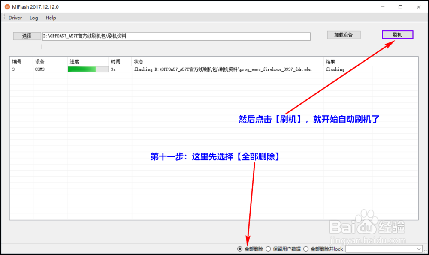
Task: Open the Log menu
Action: [x=33, y=18]
